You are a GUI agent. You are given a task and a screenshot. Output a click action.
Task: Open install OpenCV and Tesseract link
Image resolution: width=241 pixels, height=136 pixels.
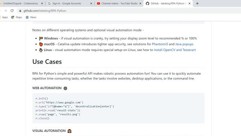[x=175, y=50]
